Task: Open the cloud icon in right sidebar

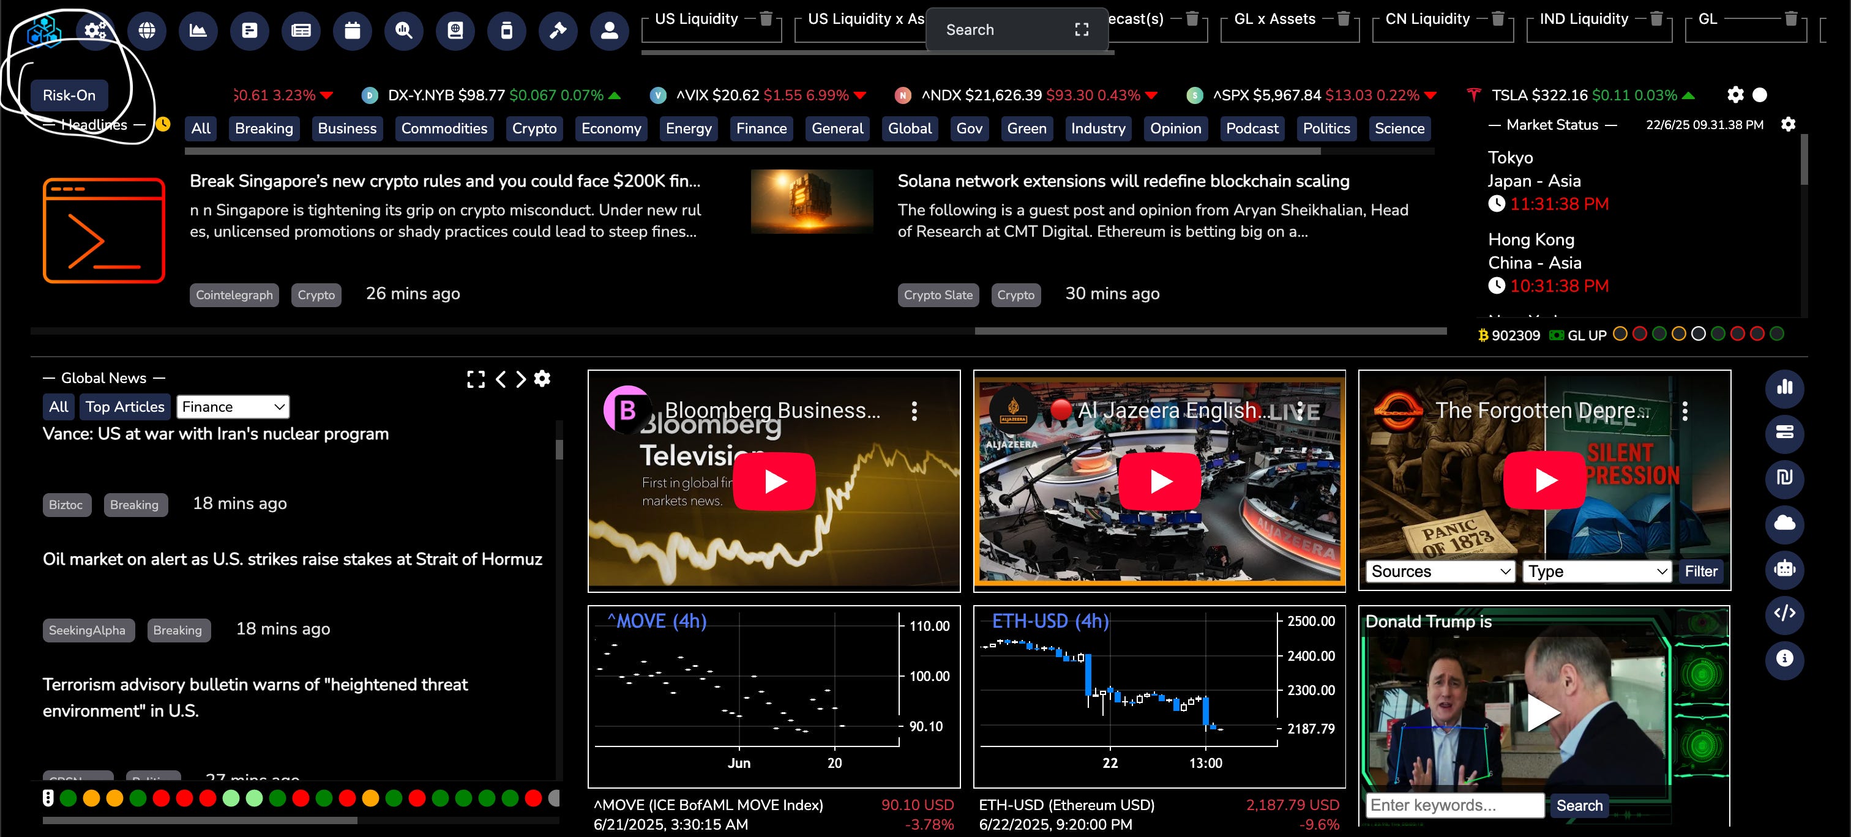Action: 1784,523
